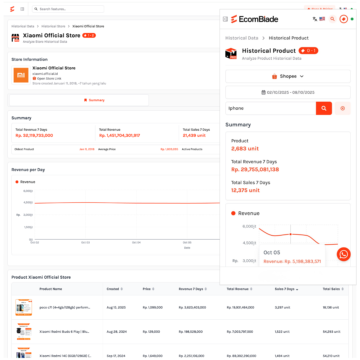Image resolution: width=360 pixels, height=360 pixels.
Task: Expand the Shopee marketplace dropdown
Action: (288, 76)
